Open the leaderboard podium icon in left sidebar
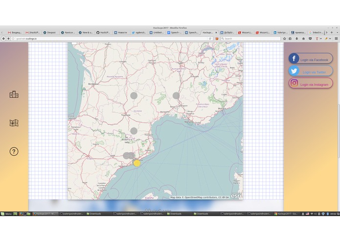This screenshot has height=241, width=340. [14, 95]
